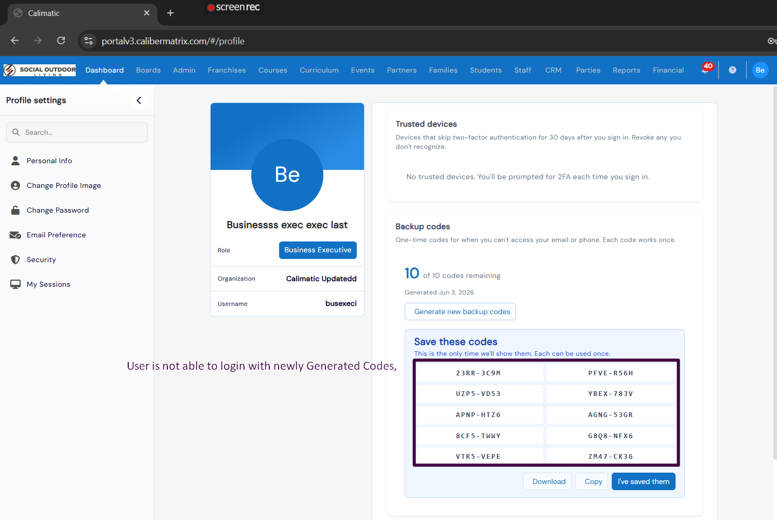Open the Financial menu
Image resolution: width=777 pixels, height=520 pixels.
coord(668,70)
